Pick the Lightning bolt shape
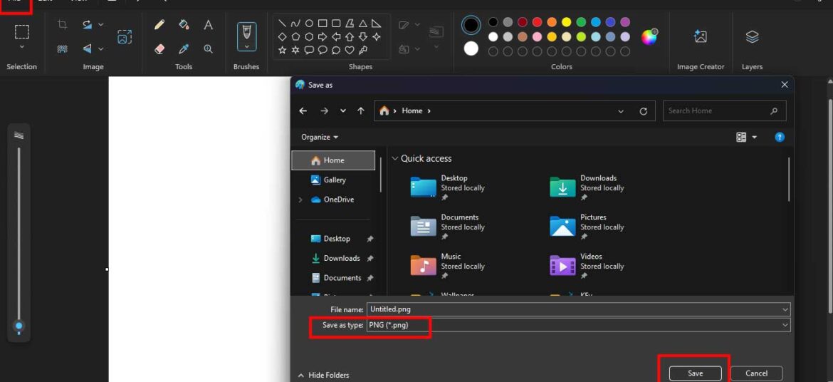Viewport: 833px width, 382px height. (363, 50)
